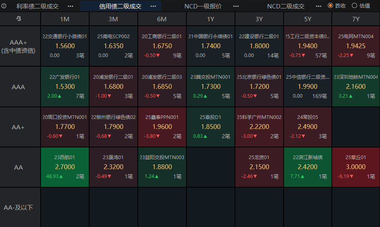Open more options beside 利率债二级成交

[71, 6]
